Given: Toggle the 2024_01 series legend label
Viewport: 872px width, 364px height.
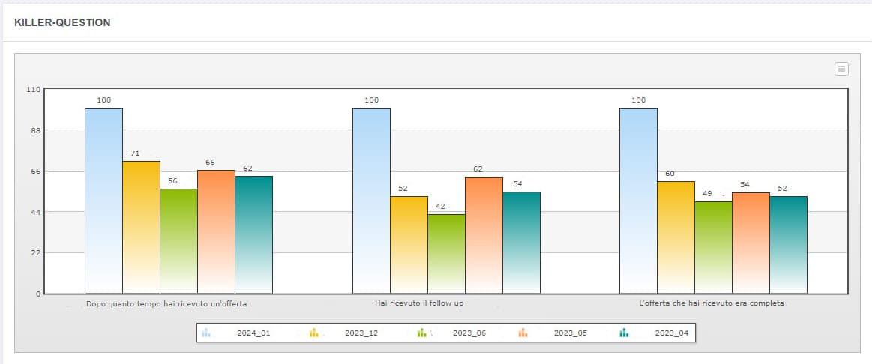Looking at the screenshot, I should click(x=253, y=333).
